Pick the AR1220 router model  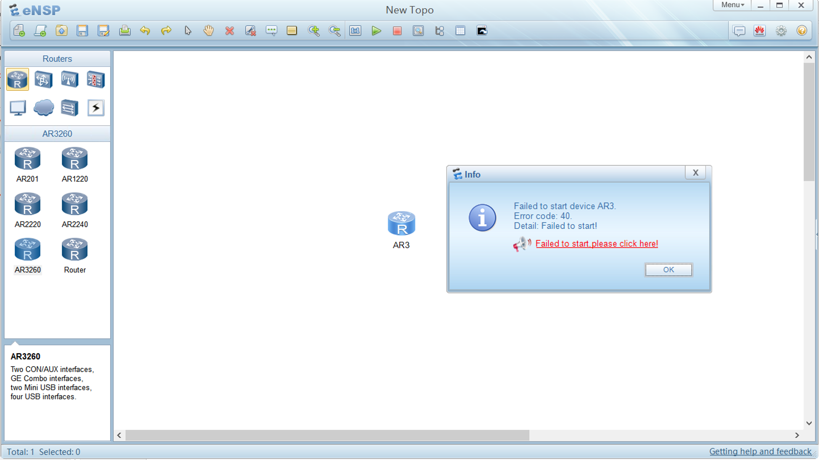[74, 165]
